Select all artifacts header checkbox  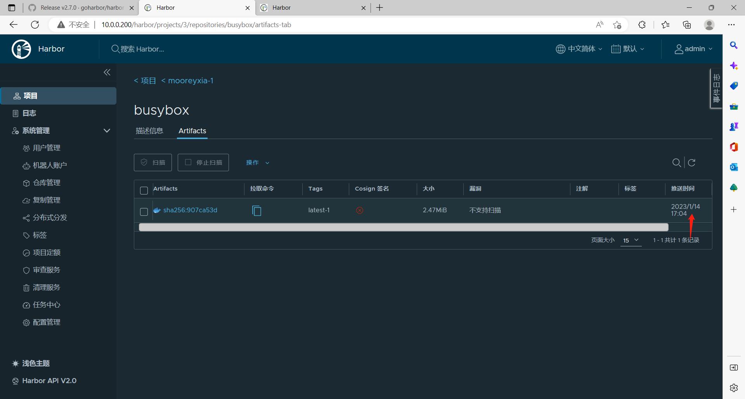[144, 191]
